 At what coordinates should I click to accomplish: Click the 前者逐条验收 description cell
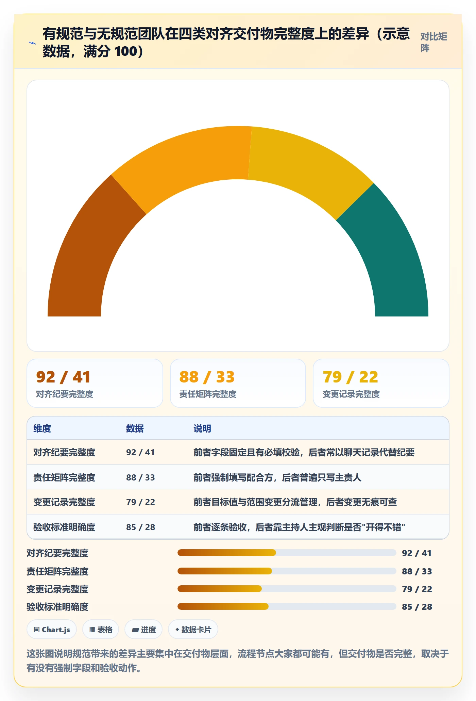(x=299, y=527)
